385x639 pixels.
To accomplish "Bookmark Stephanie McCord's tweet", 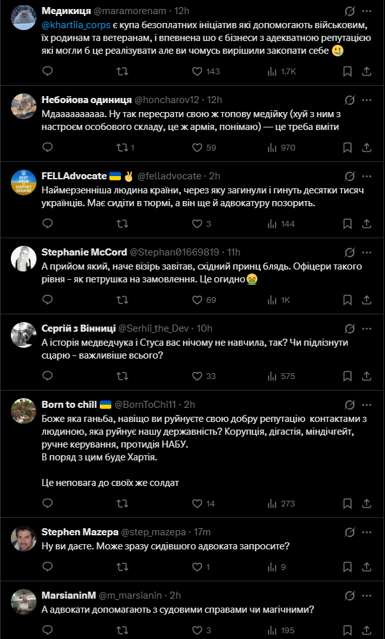I will 347,300.
